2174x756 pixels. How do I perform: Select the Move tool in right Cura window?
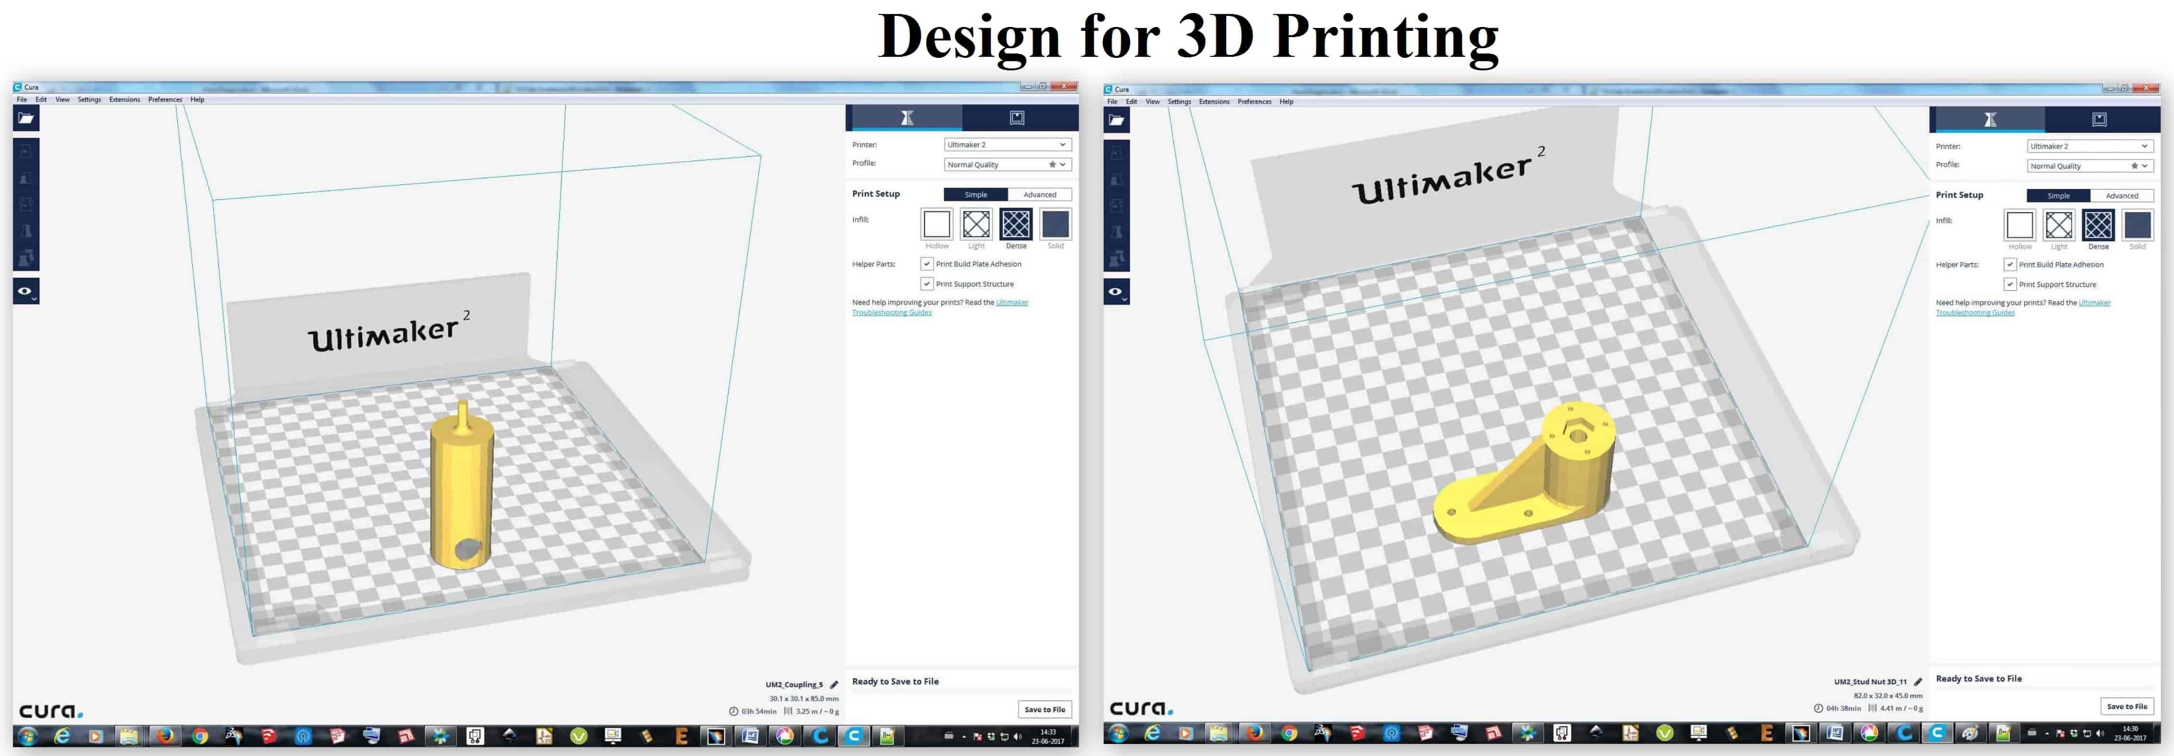click(1117, 154)
